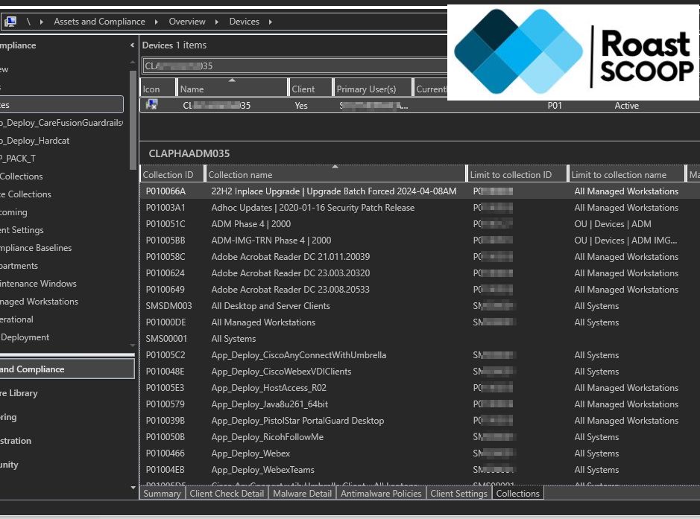Screen dimensions: 700x519
Task: Click collection ID SMS00001
Action: point(166,339)
